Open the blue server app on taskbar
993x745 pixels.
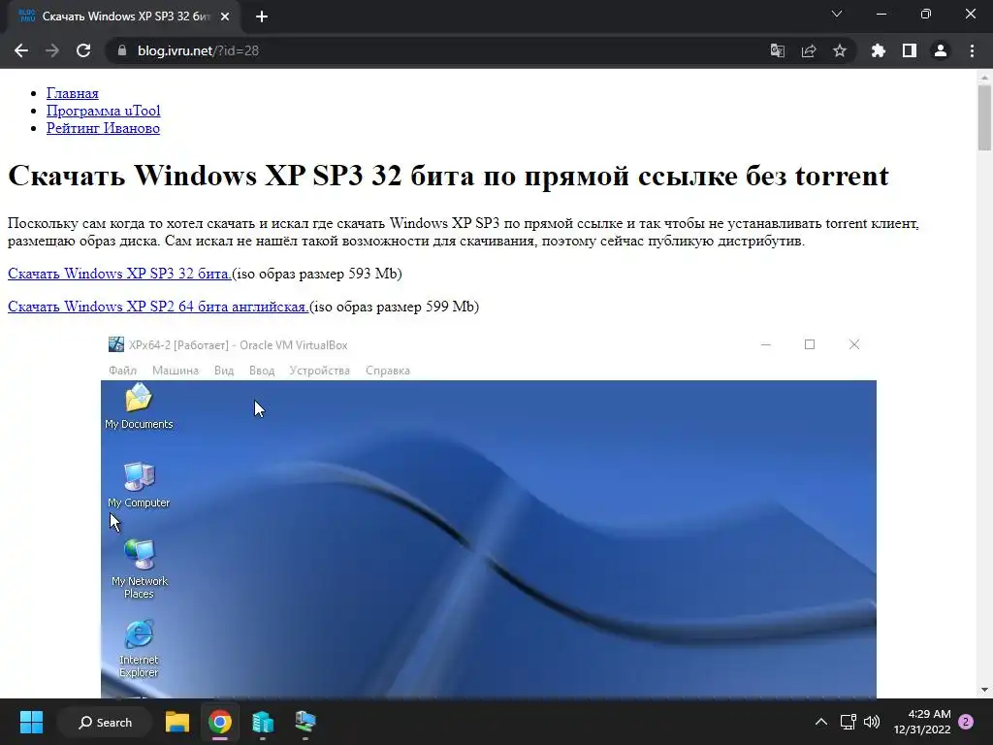coord(262,722)
